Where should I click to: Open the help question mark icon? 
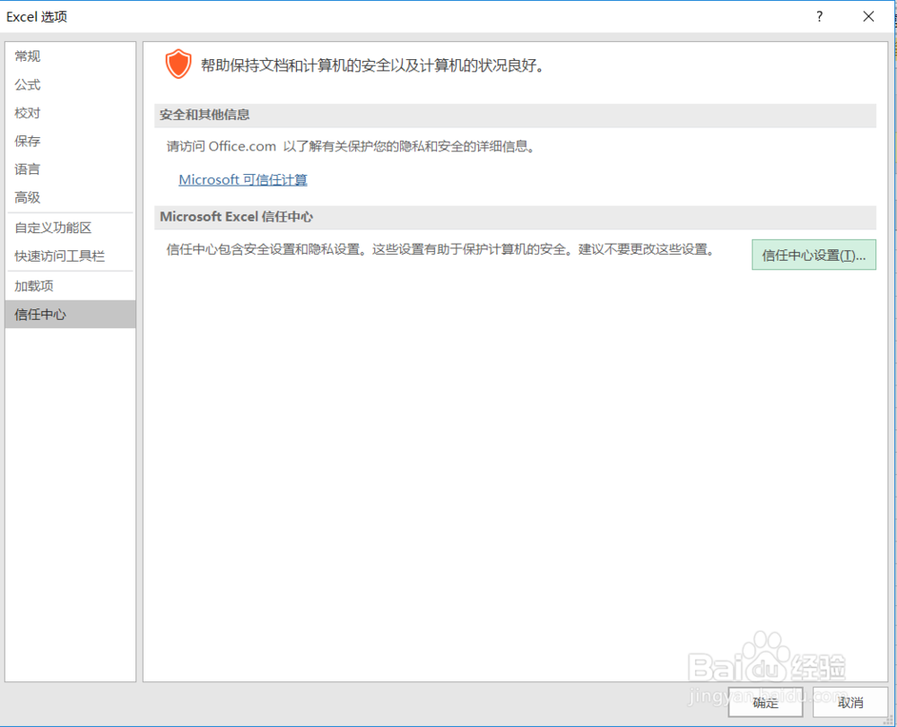tap(820, 16)
